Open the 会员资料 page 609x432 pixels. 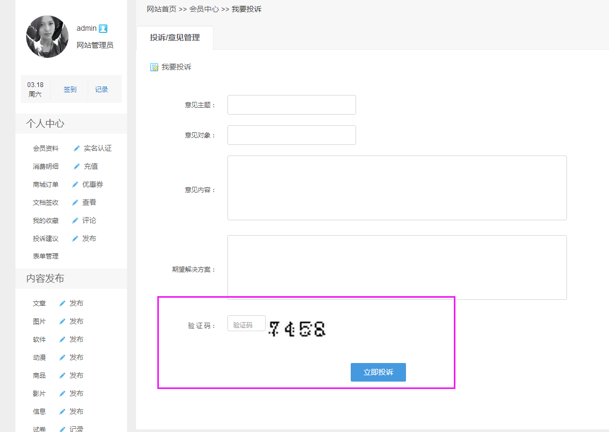45,148
